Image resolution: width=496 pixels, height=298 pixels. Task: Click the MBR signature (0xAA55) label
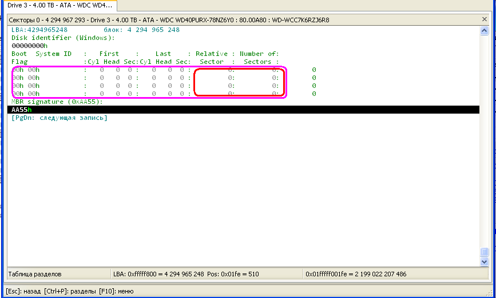click(57, 102)
